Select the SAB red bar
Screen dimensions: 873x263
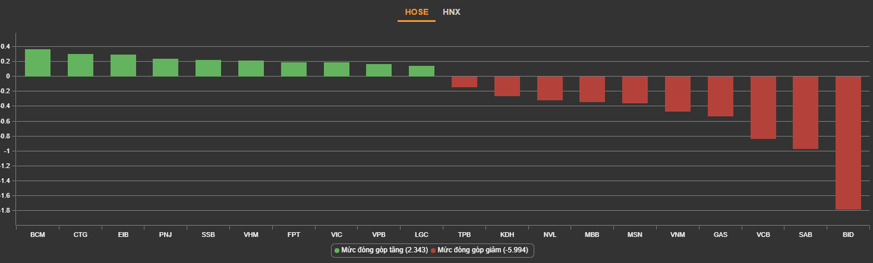click(x=805, y=112)
